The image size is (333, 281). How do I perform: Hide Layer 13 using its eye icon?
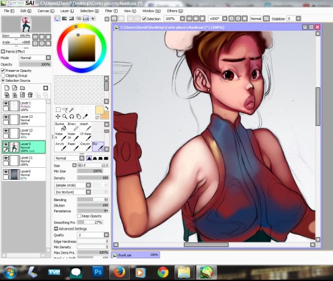[x=5, y=117]
